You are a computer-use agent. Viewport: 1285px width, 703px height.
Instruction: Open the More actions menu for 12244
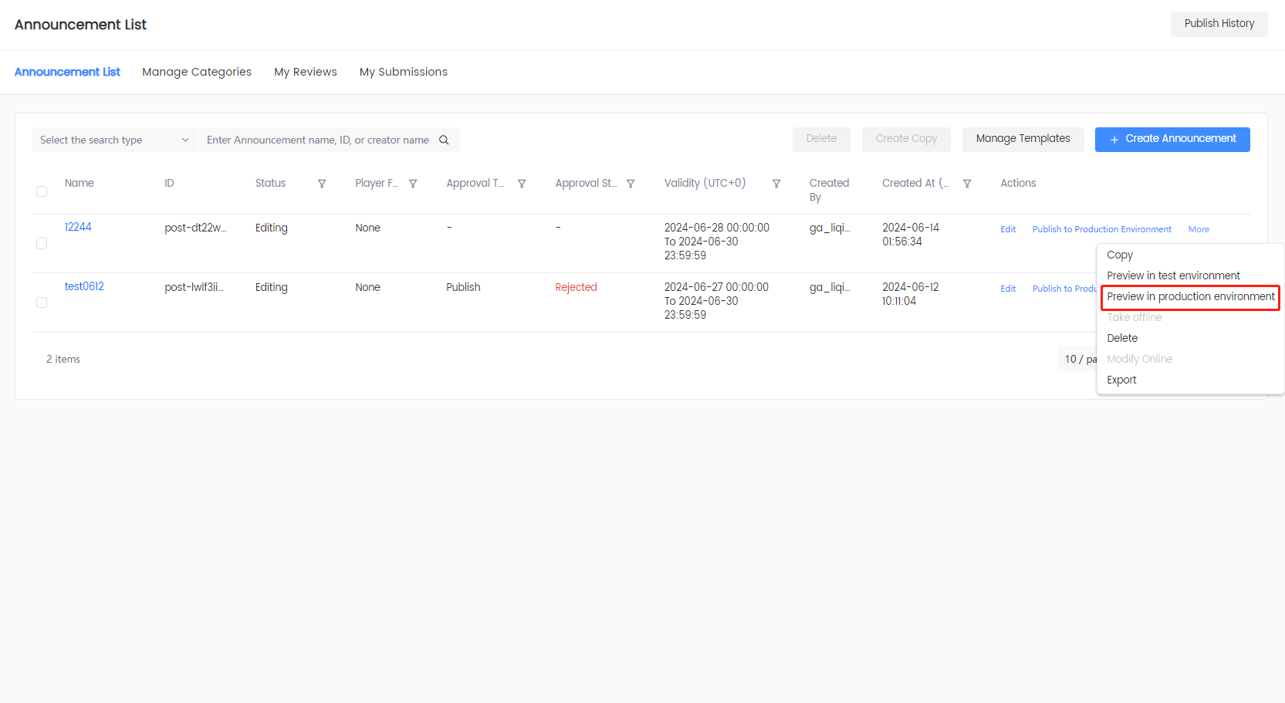coord(1199,229)
